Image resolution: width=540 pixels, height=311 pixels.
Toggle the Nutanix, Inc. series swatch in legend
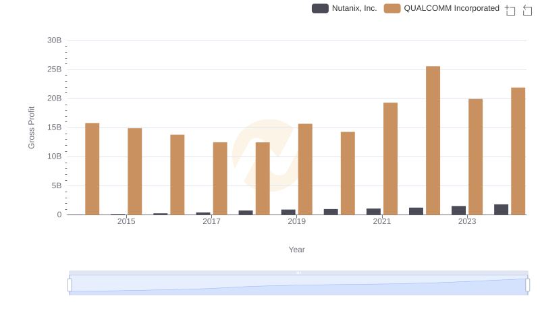click(320, 8)
